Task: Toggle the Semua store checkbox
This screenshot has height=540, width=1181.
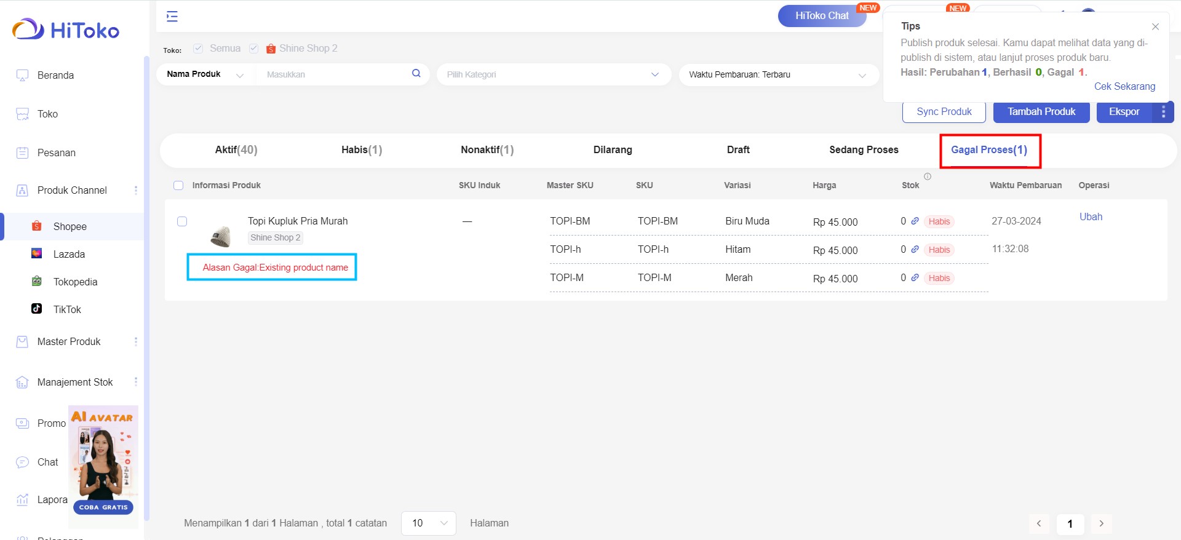Action: pos(198,49)
